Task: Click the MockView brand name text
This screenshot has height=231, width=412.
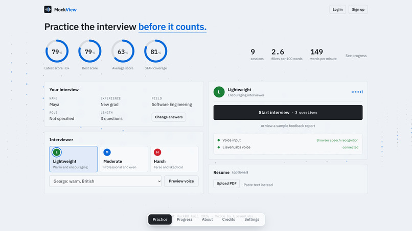Action: 65,10
